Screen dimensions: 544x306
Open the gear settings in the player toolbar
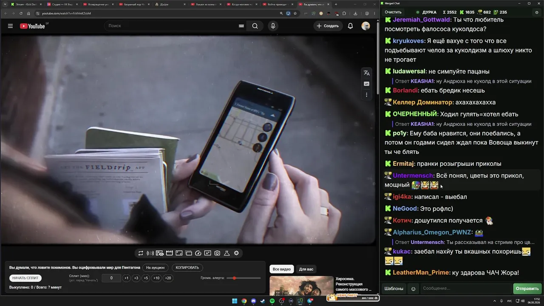pos(236,253)
